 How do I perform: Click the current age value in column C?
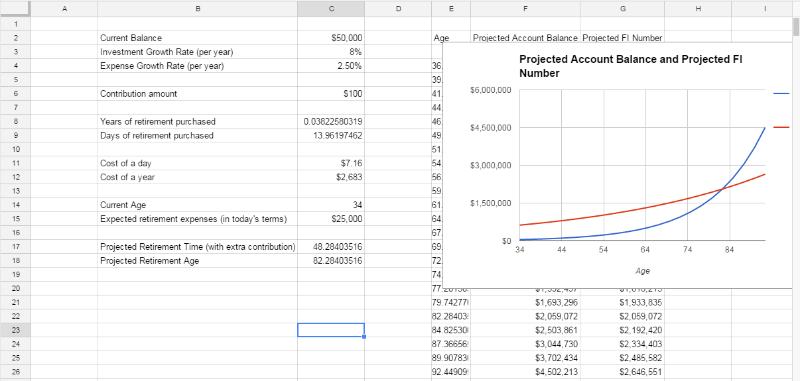coord(331,205)
